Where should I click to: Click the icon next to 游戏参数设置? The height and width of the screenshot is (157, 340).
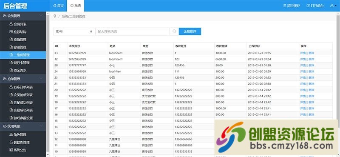tap(11, 118)
